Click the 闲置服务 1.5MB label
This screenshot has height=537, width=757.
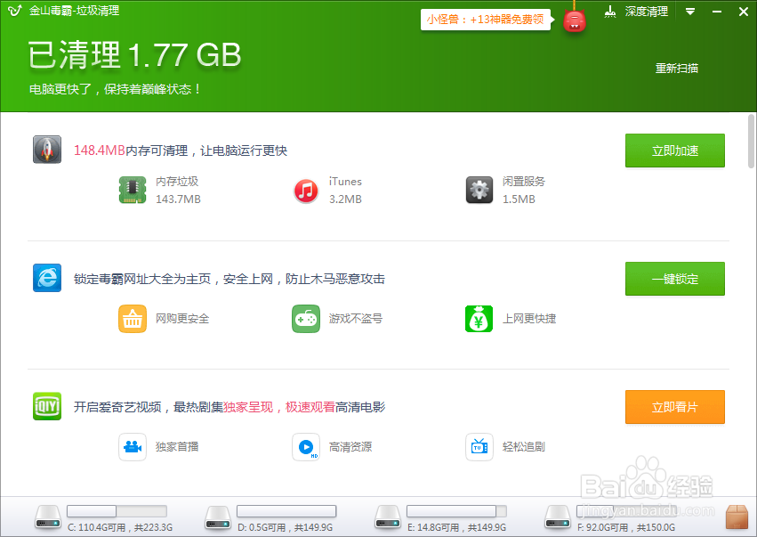pos(524,190)
